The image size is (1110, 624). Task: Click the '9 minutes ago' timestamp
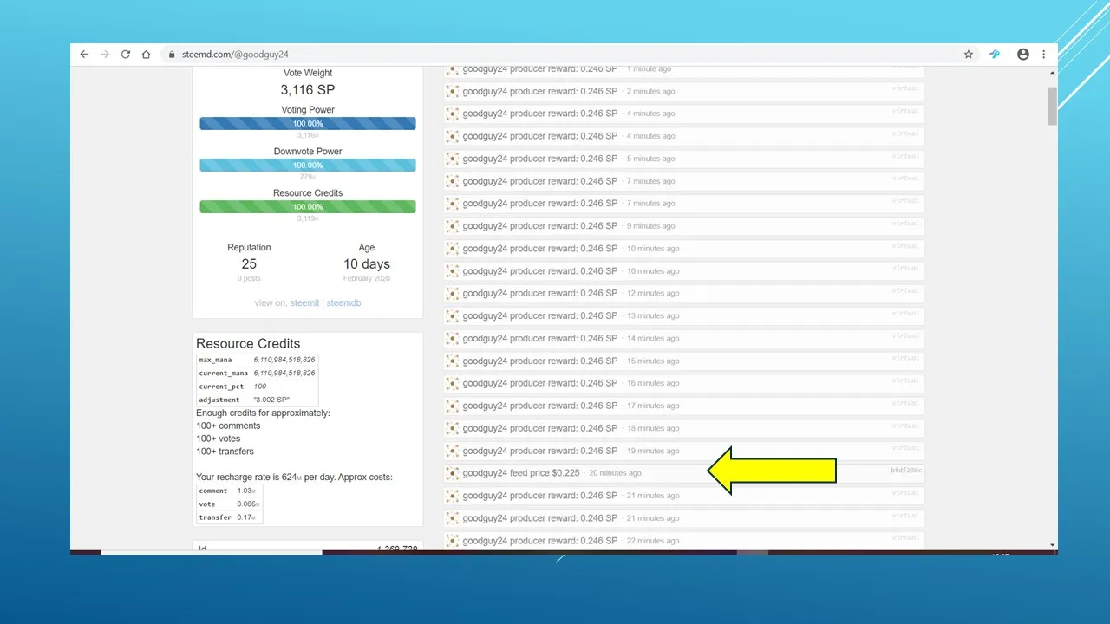coord(650,226)
